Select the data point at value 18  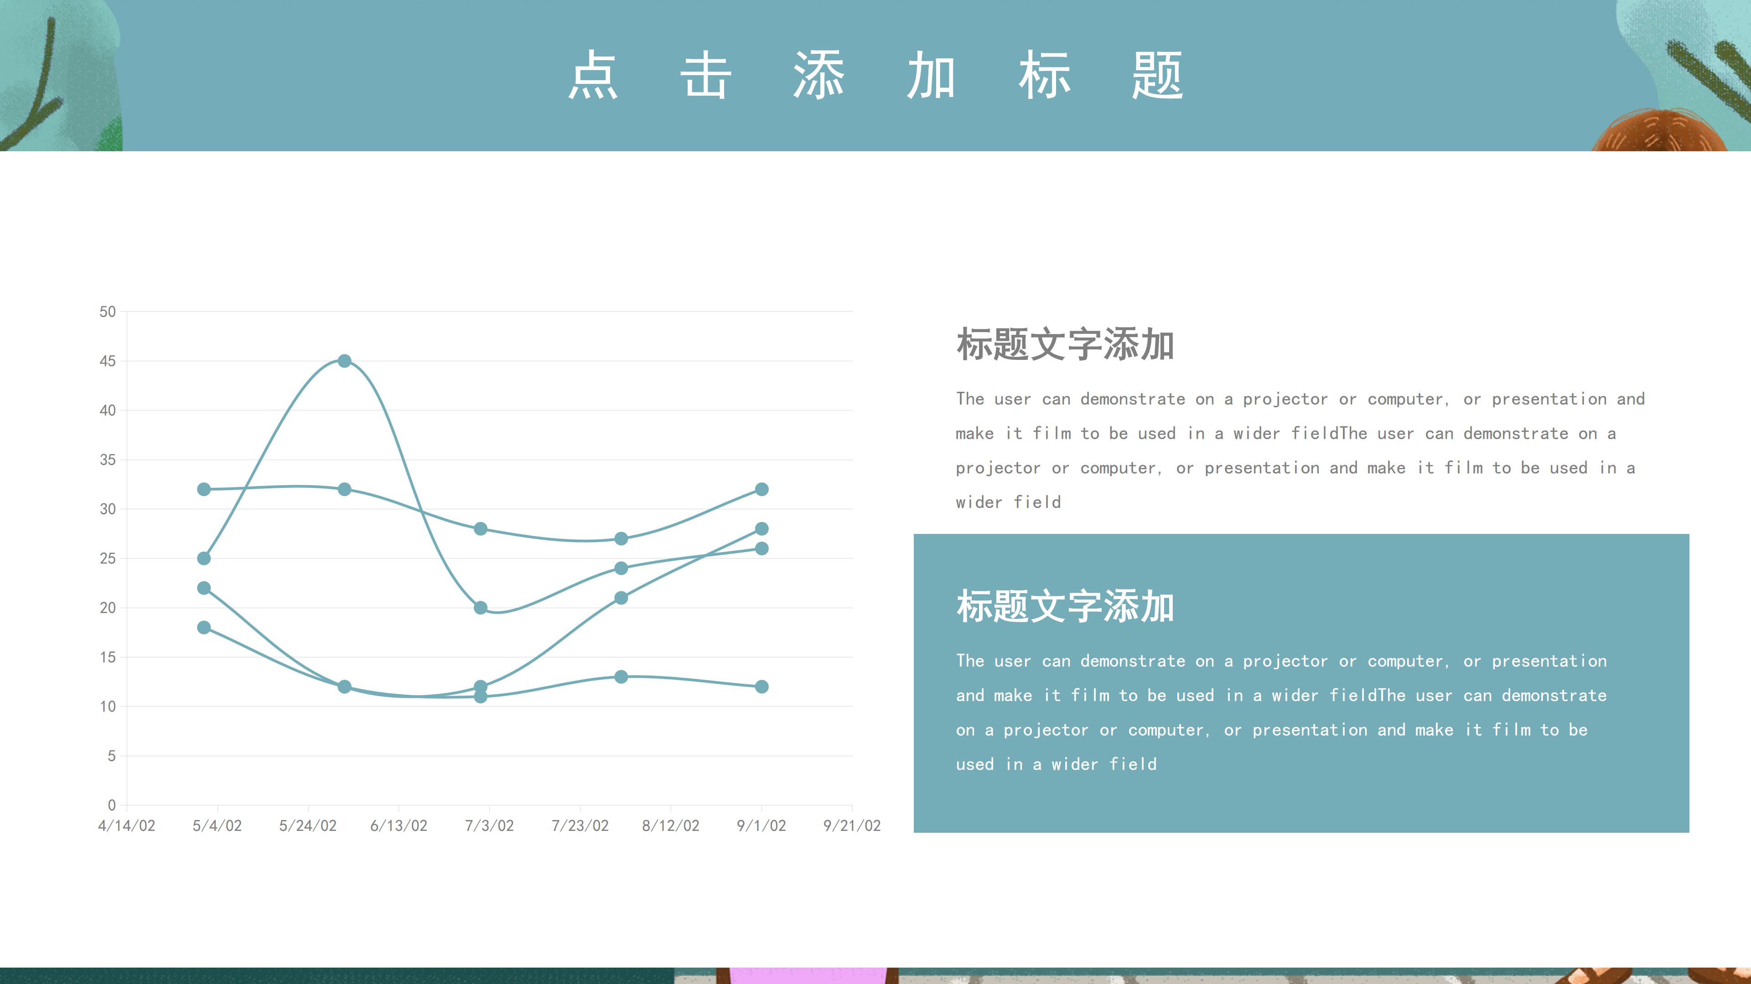[204, 627]
